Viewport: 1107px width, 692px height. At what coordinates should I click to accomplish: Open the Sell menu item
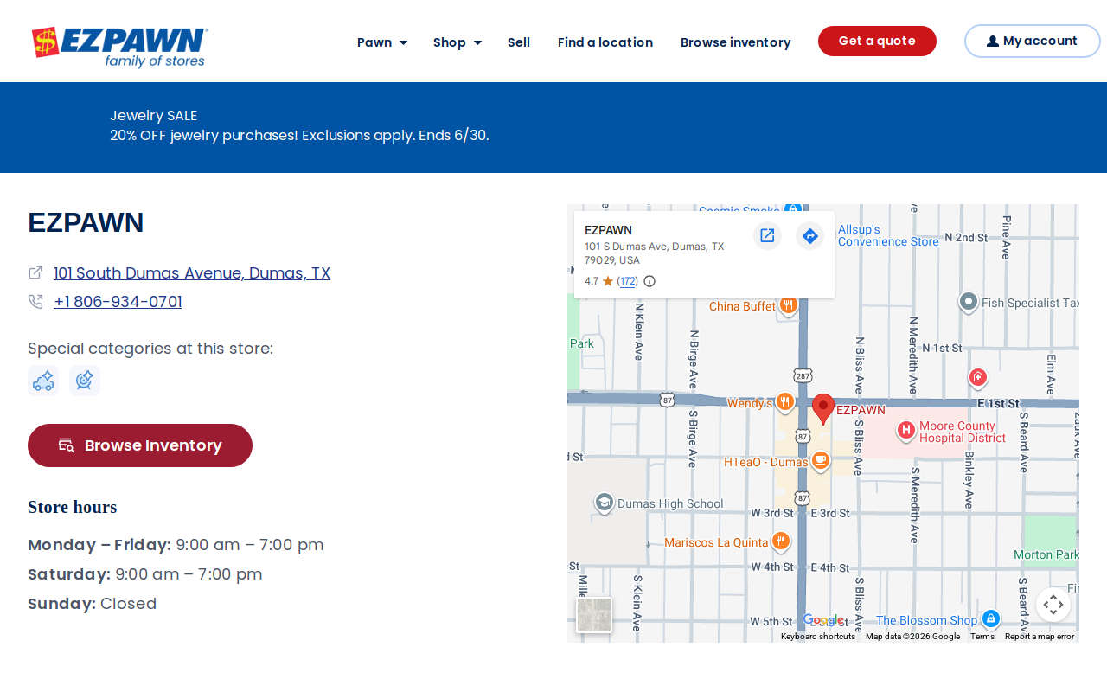tap(519, 42)
